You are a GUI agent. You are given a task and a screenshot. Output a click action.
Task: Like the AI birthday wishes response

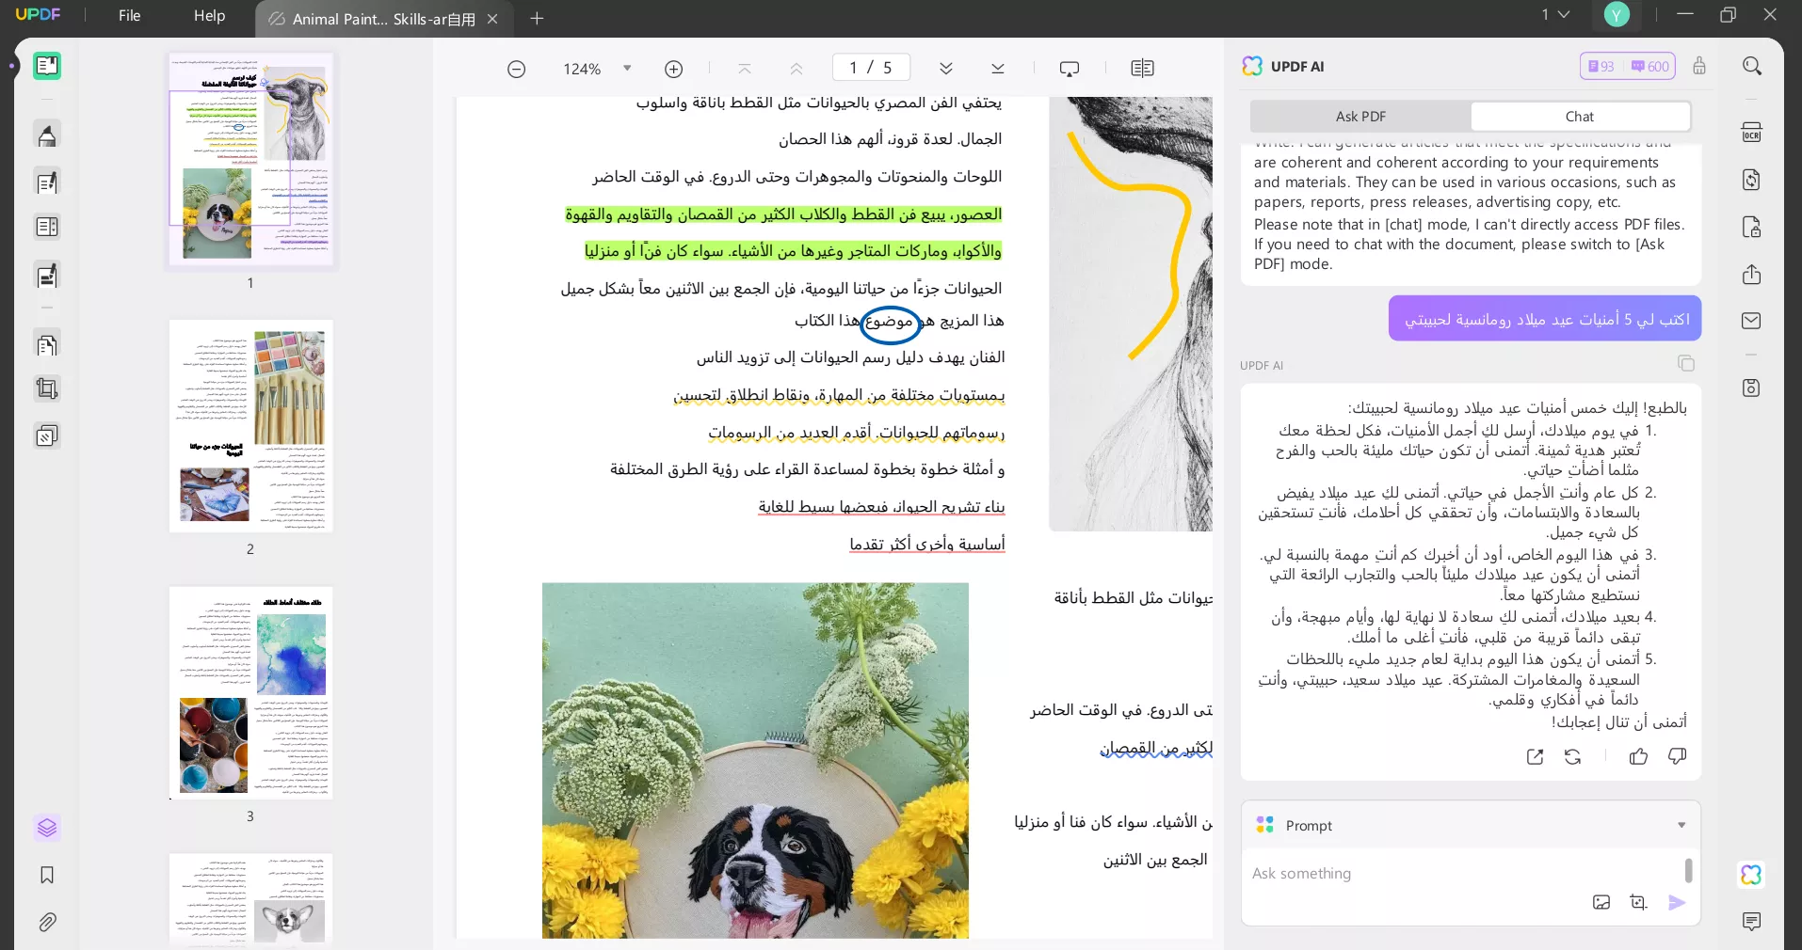(1639, 757)
